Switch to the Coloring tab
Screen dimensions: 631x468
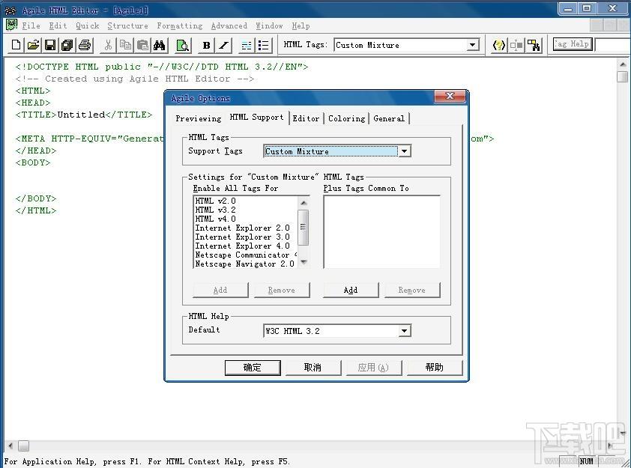pyautogui.click(x=346, y=118)
